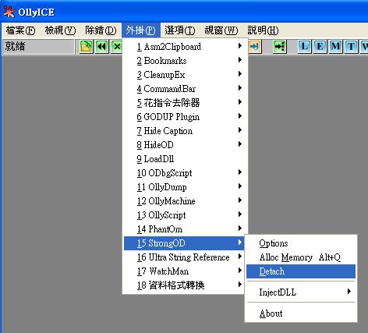Open InjectDLL submenu item

pyautogui.click(x=301, y=292)
